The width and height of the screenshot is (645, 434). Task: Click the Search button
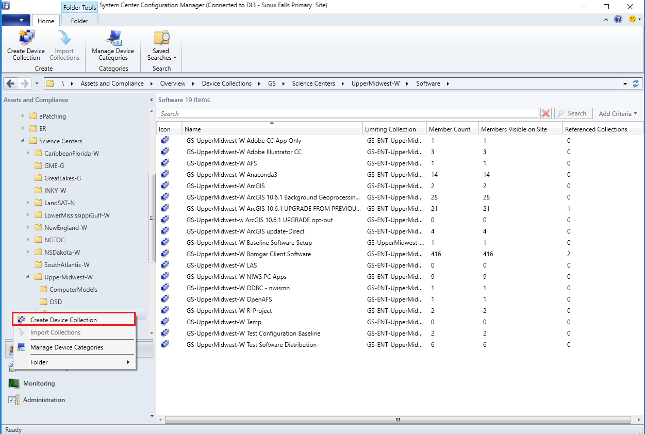pyautogui.click(x=572, y=113)
